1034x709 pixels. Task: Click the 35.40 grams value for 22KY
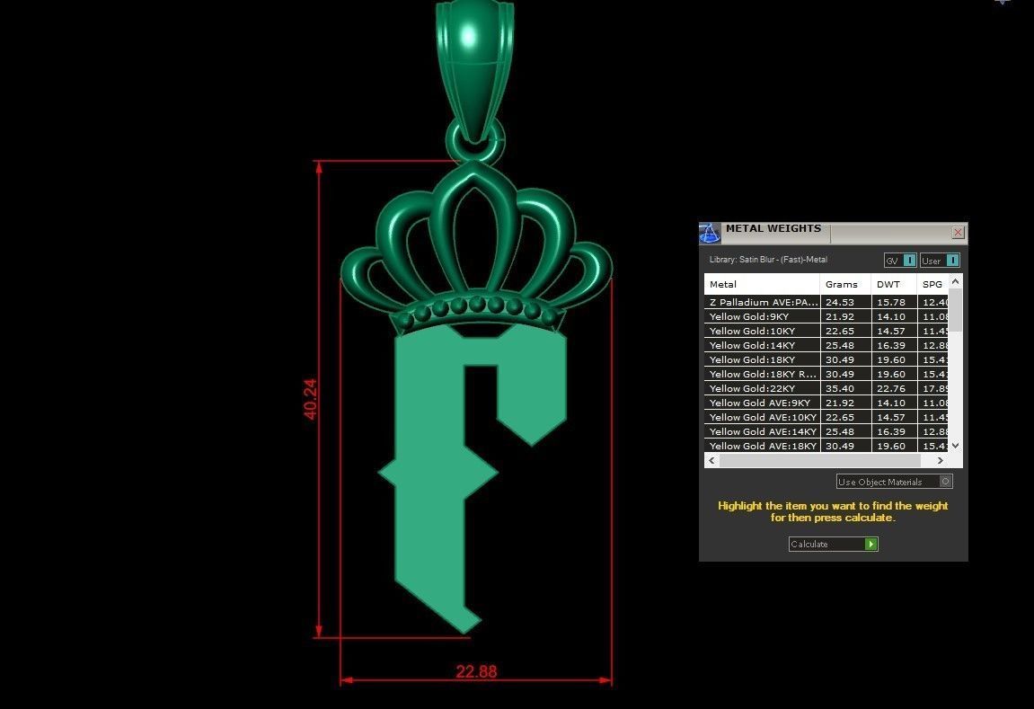[x=839, y=388]
